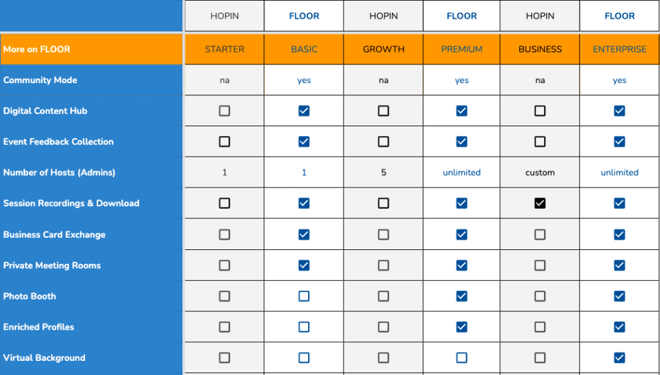Toggle Private Meeting Rooms checkbox under Starter
Screen dimensions: 660x375
pos(224,265)
